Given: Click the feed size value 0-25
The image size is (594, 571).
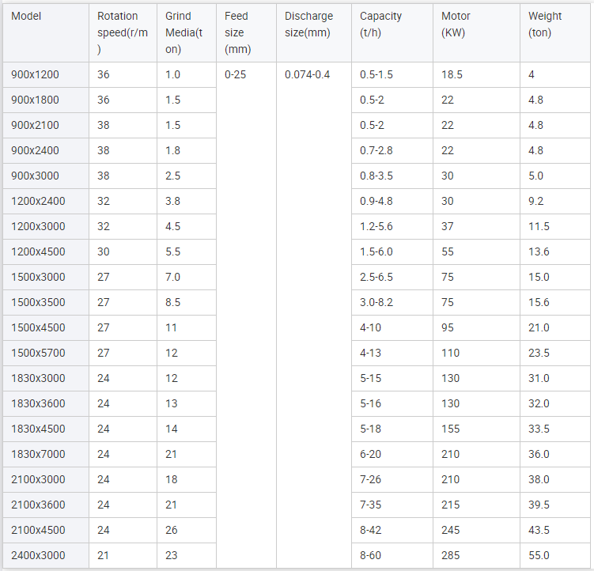Looking at the screenshot, I should pyautogui.click(x=235, y=74).
